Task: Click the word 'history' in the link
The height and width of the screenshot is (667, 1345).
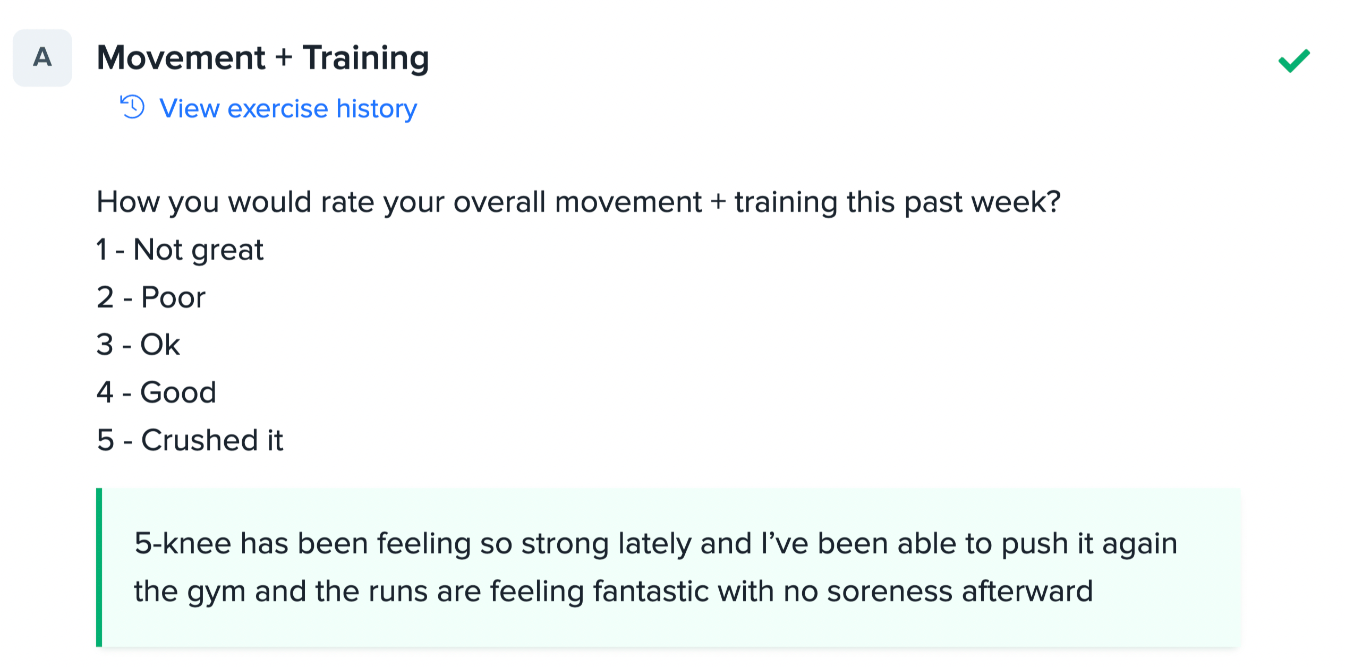Action: click(376, 108)
